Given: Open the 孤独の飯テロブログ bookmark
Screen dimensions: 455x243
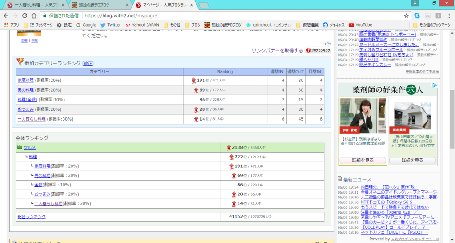Looking at the screenshot, I should (x=223, y=25).
